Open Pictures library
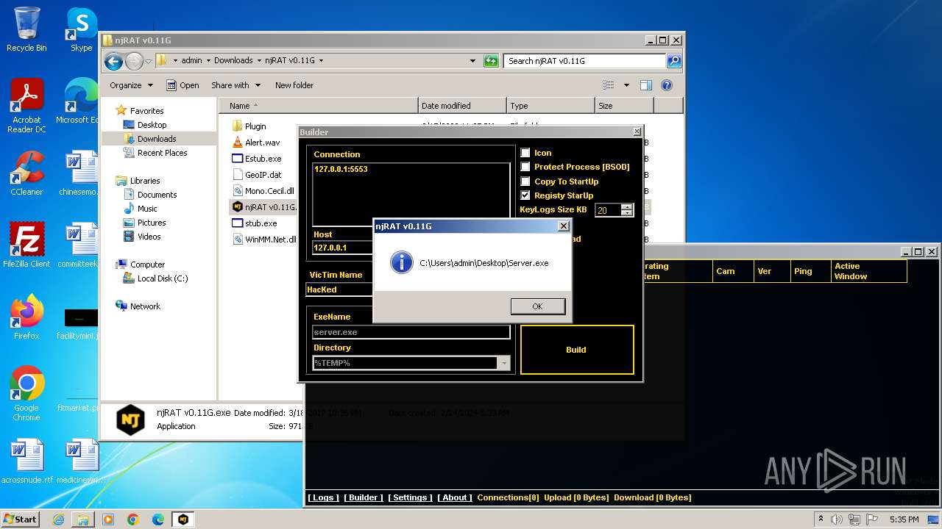Image resolution: width=942 pixels, height=529 pixels. 144,223
